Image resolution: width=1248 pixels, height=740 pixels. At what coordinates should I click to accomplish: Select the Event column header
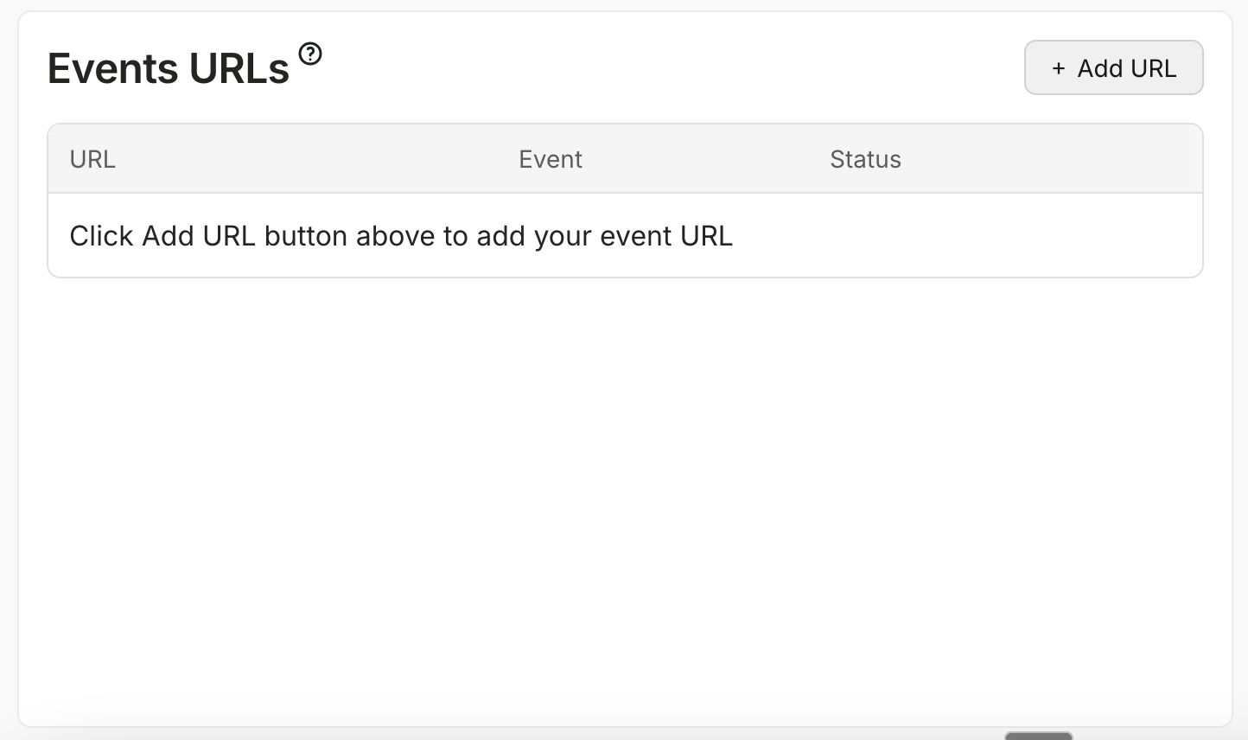pos(551,159)
